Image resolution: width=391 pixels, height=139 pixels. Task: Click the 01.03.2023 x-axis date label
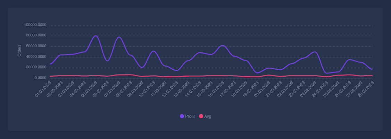pyautogui.click(x=43, y=89)
